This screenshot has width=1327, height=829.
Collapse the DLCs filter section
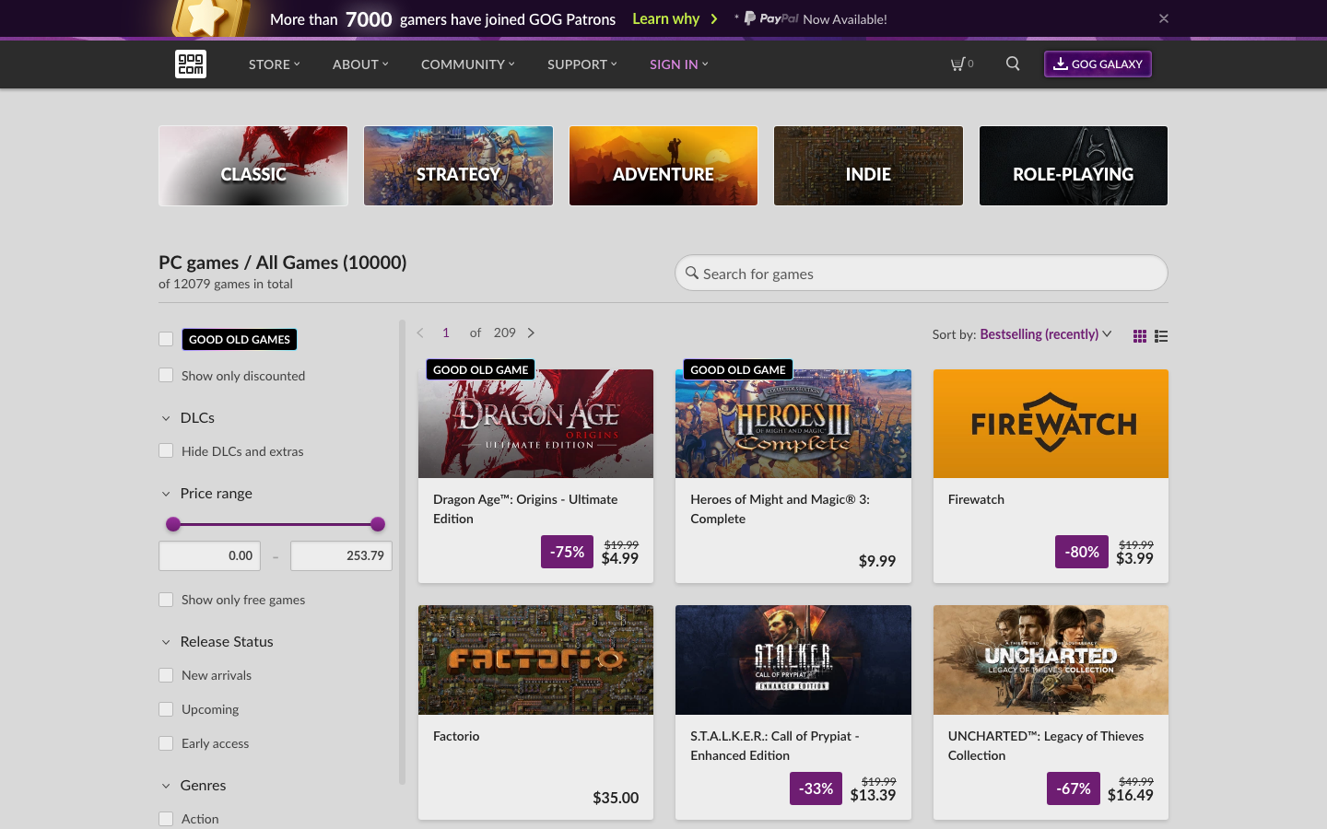click(188, 418)
